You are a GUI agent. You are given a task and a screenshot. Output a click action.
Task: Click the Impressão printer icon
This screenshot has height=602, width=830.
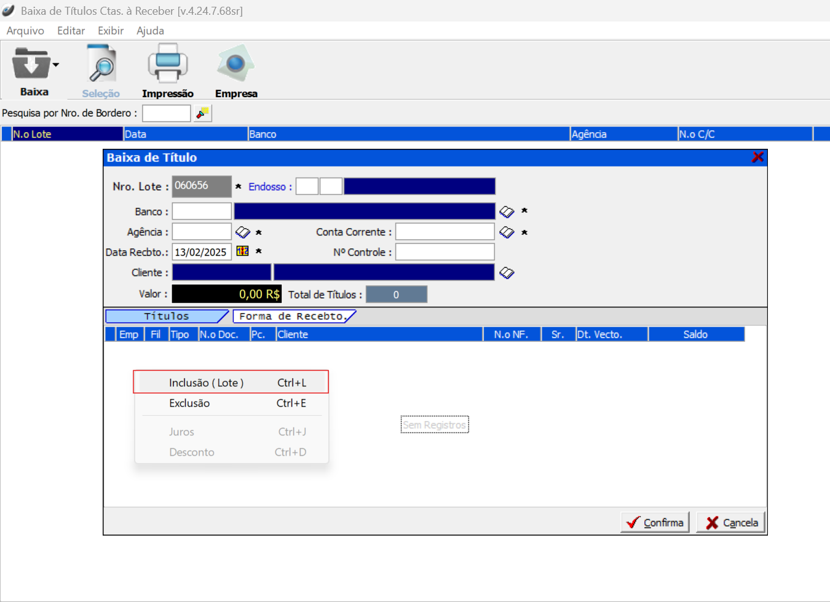tap(167, 64)
